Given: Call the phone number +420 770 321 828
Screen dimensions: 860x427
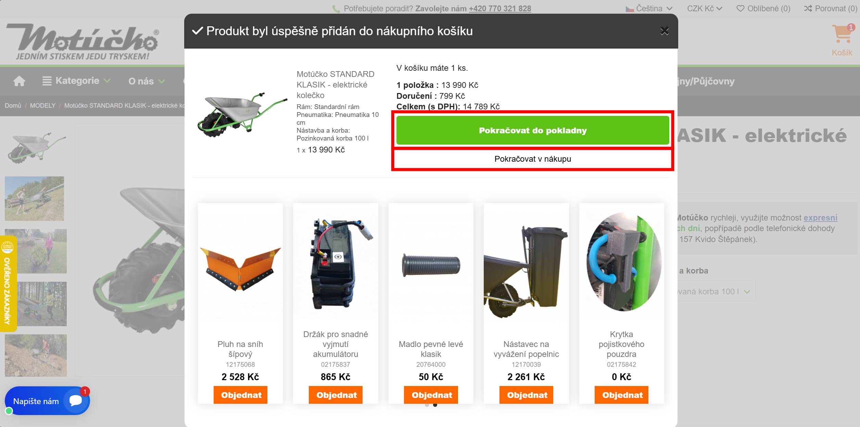Looking at the screenshot, I should click(500, 9).
